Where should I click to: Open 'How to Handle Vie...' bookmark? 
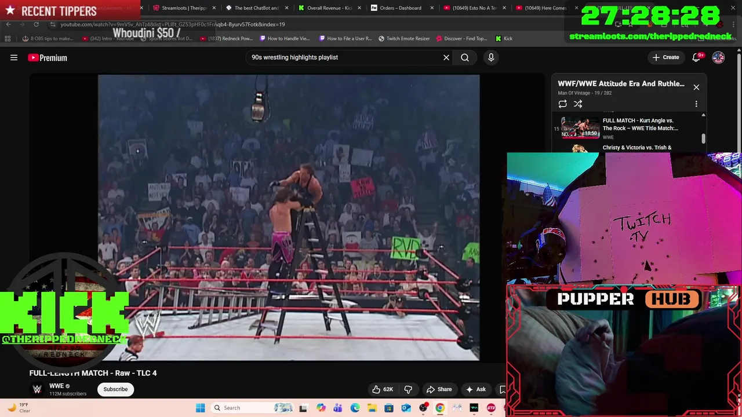[x=285, y=38]
